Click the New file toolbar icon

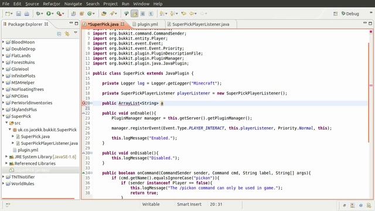click(8, 13)
